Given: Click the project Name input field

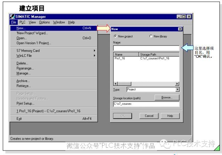Looking at the screenshot, I should coord(146,48).
